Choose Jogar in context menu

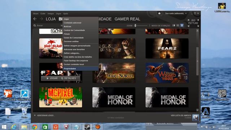[x=80, y=19]
